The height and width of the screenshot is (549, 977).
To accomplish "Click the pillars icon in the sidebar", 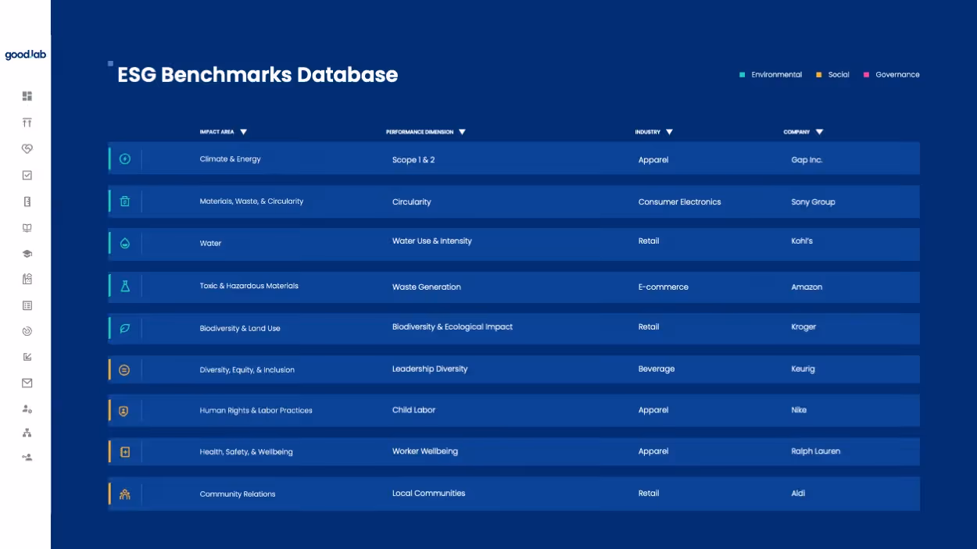I will 27,123.
